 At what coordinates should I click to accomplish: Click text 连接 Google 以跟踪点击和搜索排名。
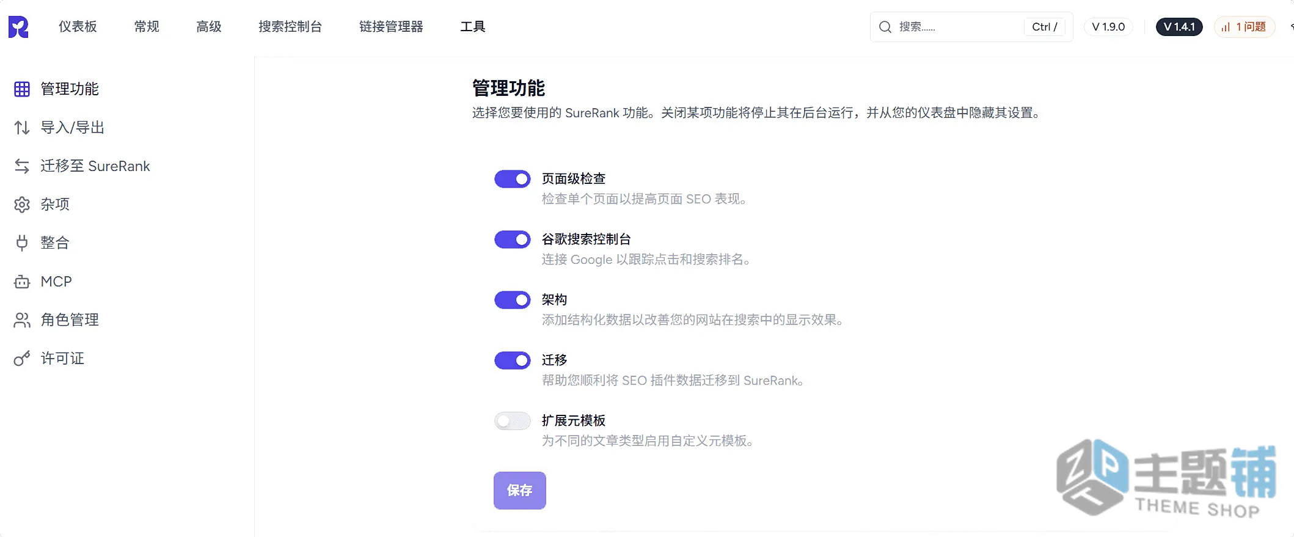click(x=646, y=260)
